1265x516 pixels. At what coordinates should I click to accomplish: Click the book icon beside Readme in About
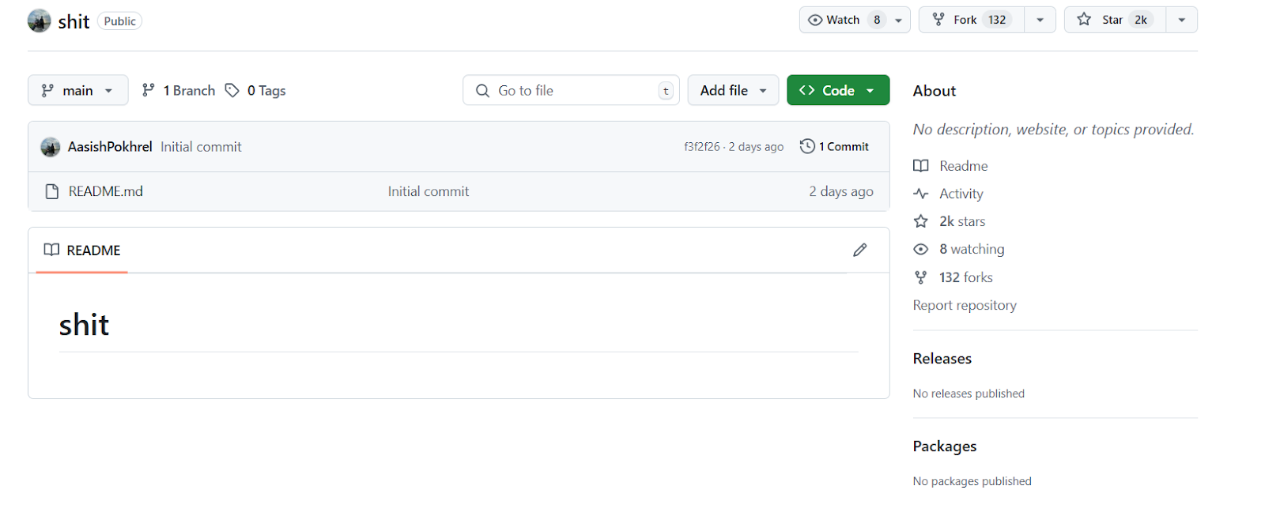coord(920,166)
